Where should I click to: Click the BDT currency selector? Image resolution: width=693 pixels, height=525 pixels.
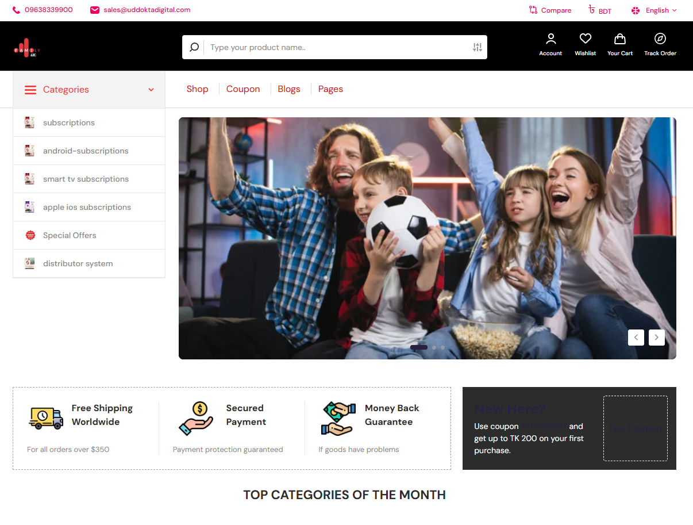[x=599, y=10]
